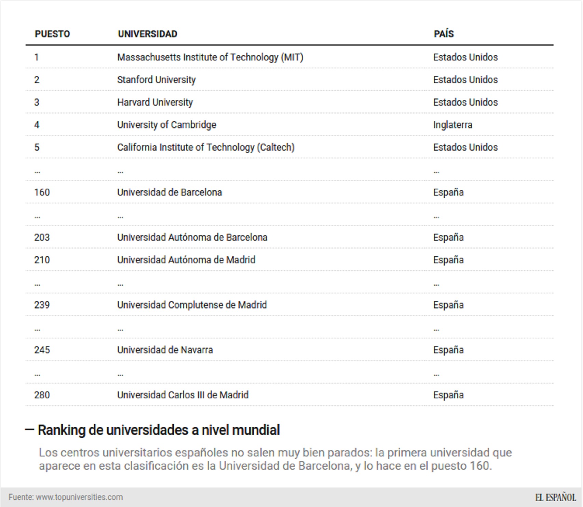
Task: Click the PAÍS column header
Action: click(444, 34)
